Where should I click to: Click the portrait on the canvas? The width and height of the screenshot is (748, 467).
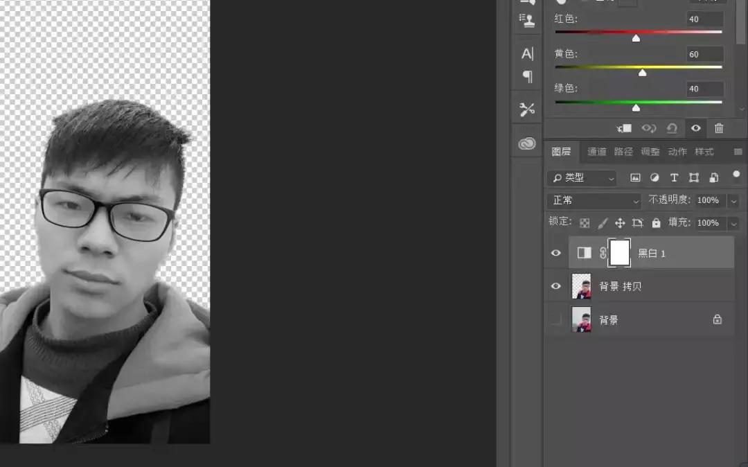click(105, 272)
